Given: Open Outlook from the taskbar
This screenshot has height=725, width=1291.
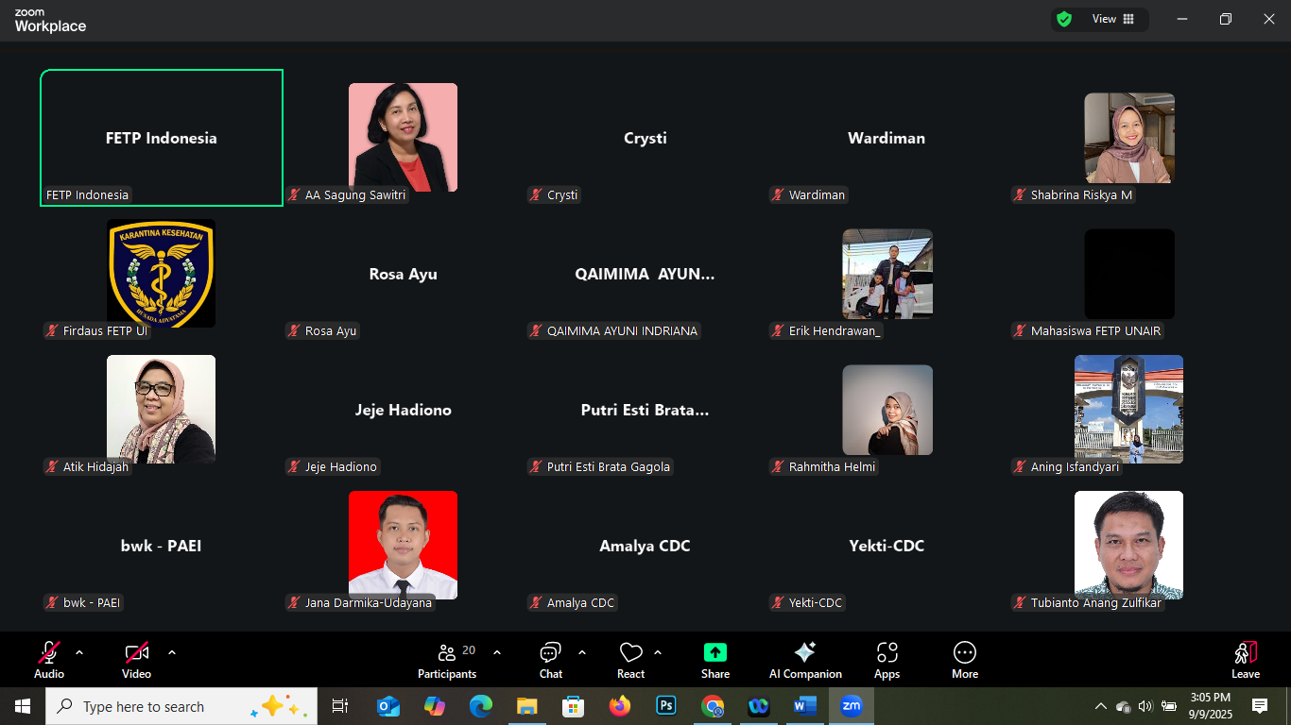Looking at the screenshot, I should tap(388, 706).
